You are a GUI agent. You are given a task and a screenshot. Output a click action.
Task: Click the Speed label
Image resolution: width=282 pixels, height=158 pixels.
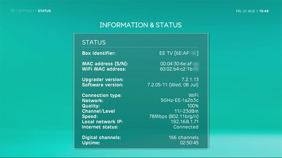90,117
